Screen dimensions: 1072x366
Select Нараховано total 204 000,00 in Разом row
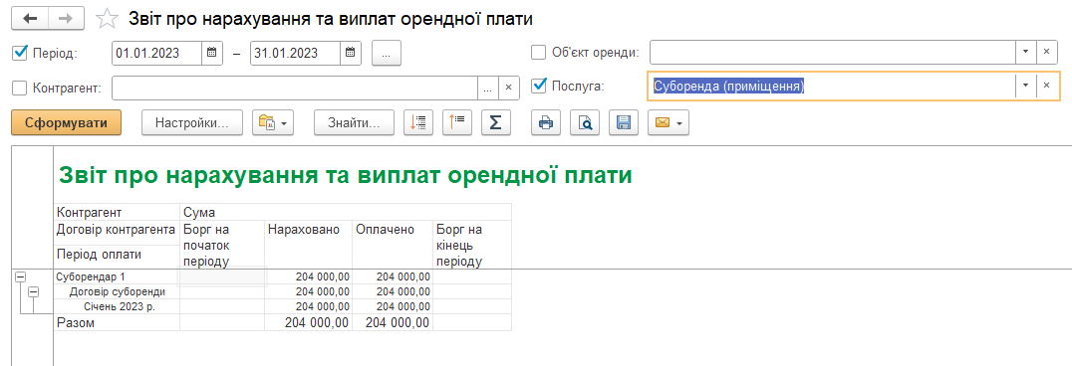click(308, 323)
